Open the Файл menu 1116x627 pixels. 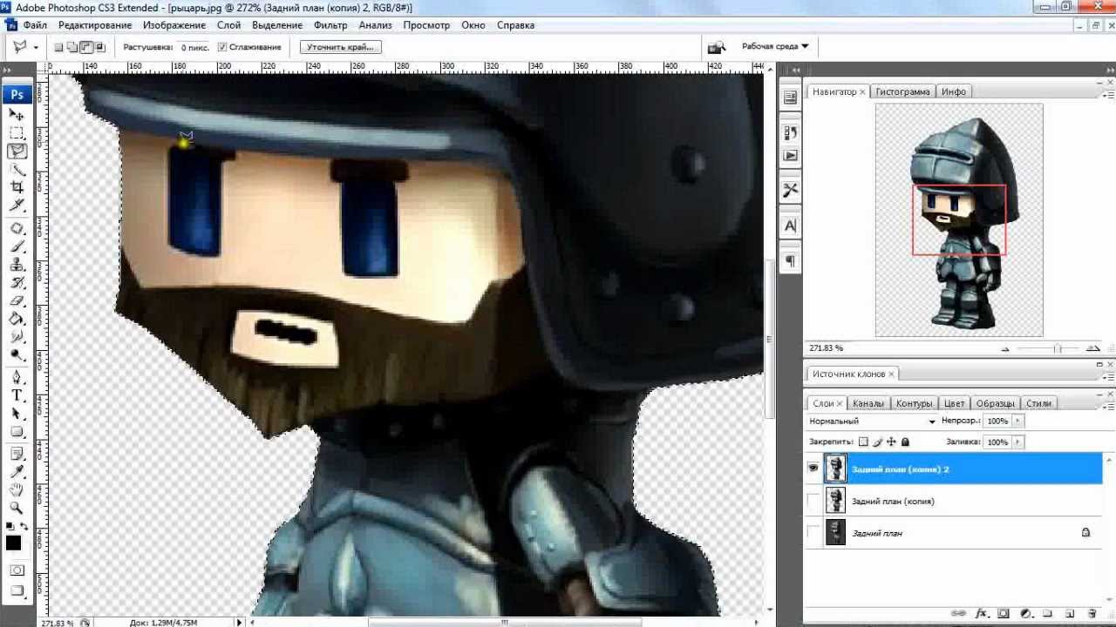click(35, 25)
